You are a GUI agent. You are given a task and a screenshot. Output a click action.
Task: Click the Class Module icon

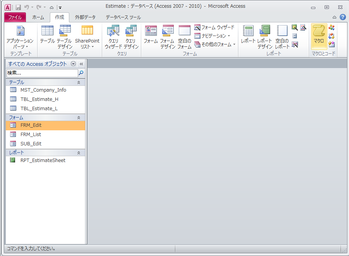pos(332,36)
